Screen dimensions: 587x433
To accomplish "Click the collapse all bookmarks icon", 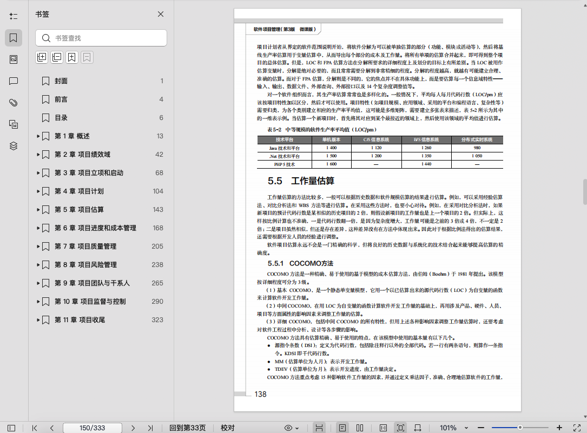I will [56, 57].
